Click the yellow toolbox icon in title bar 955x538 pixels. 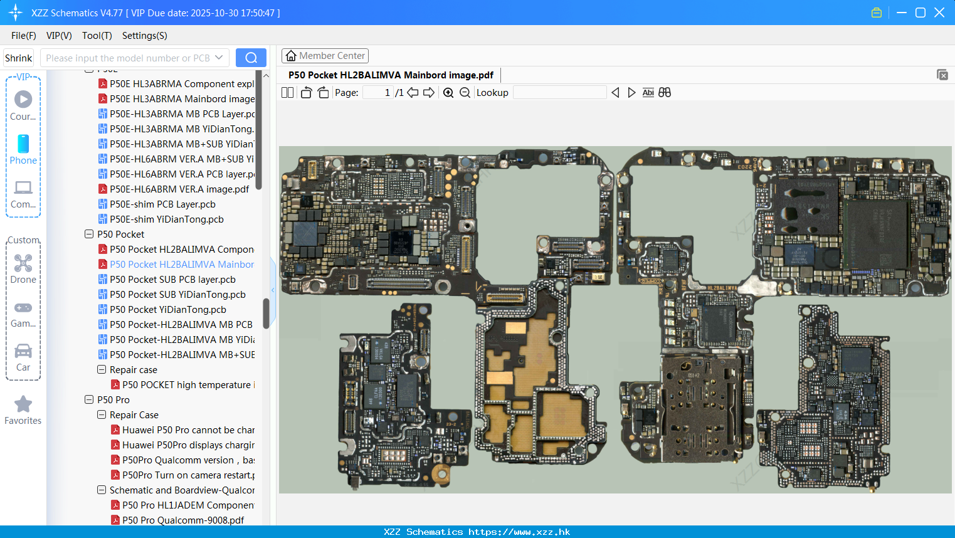877,13
